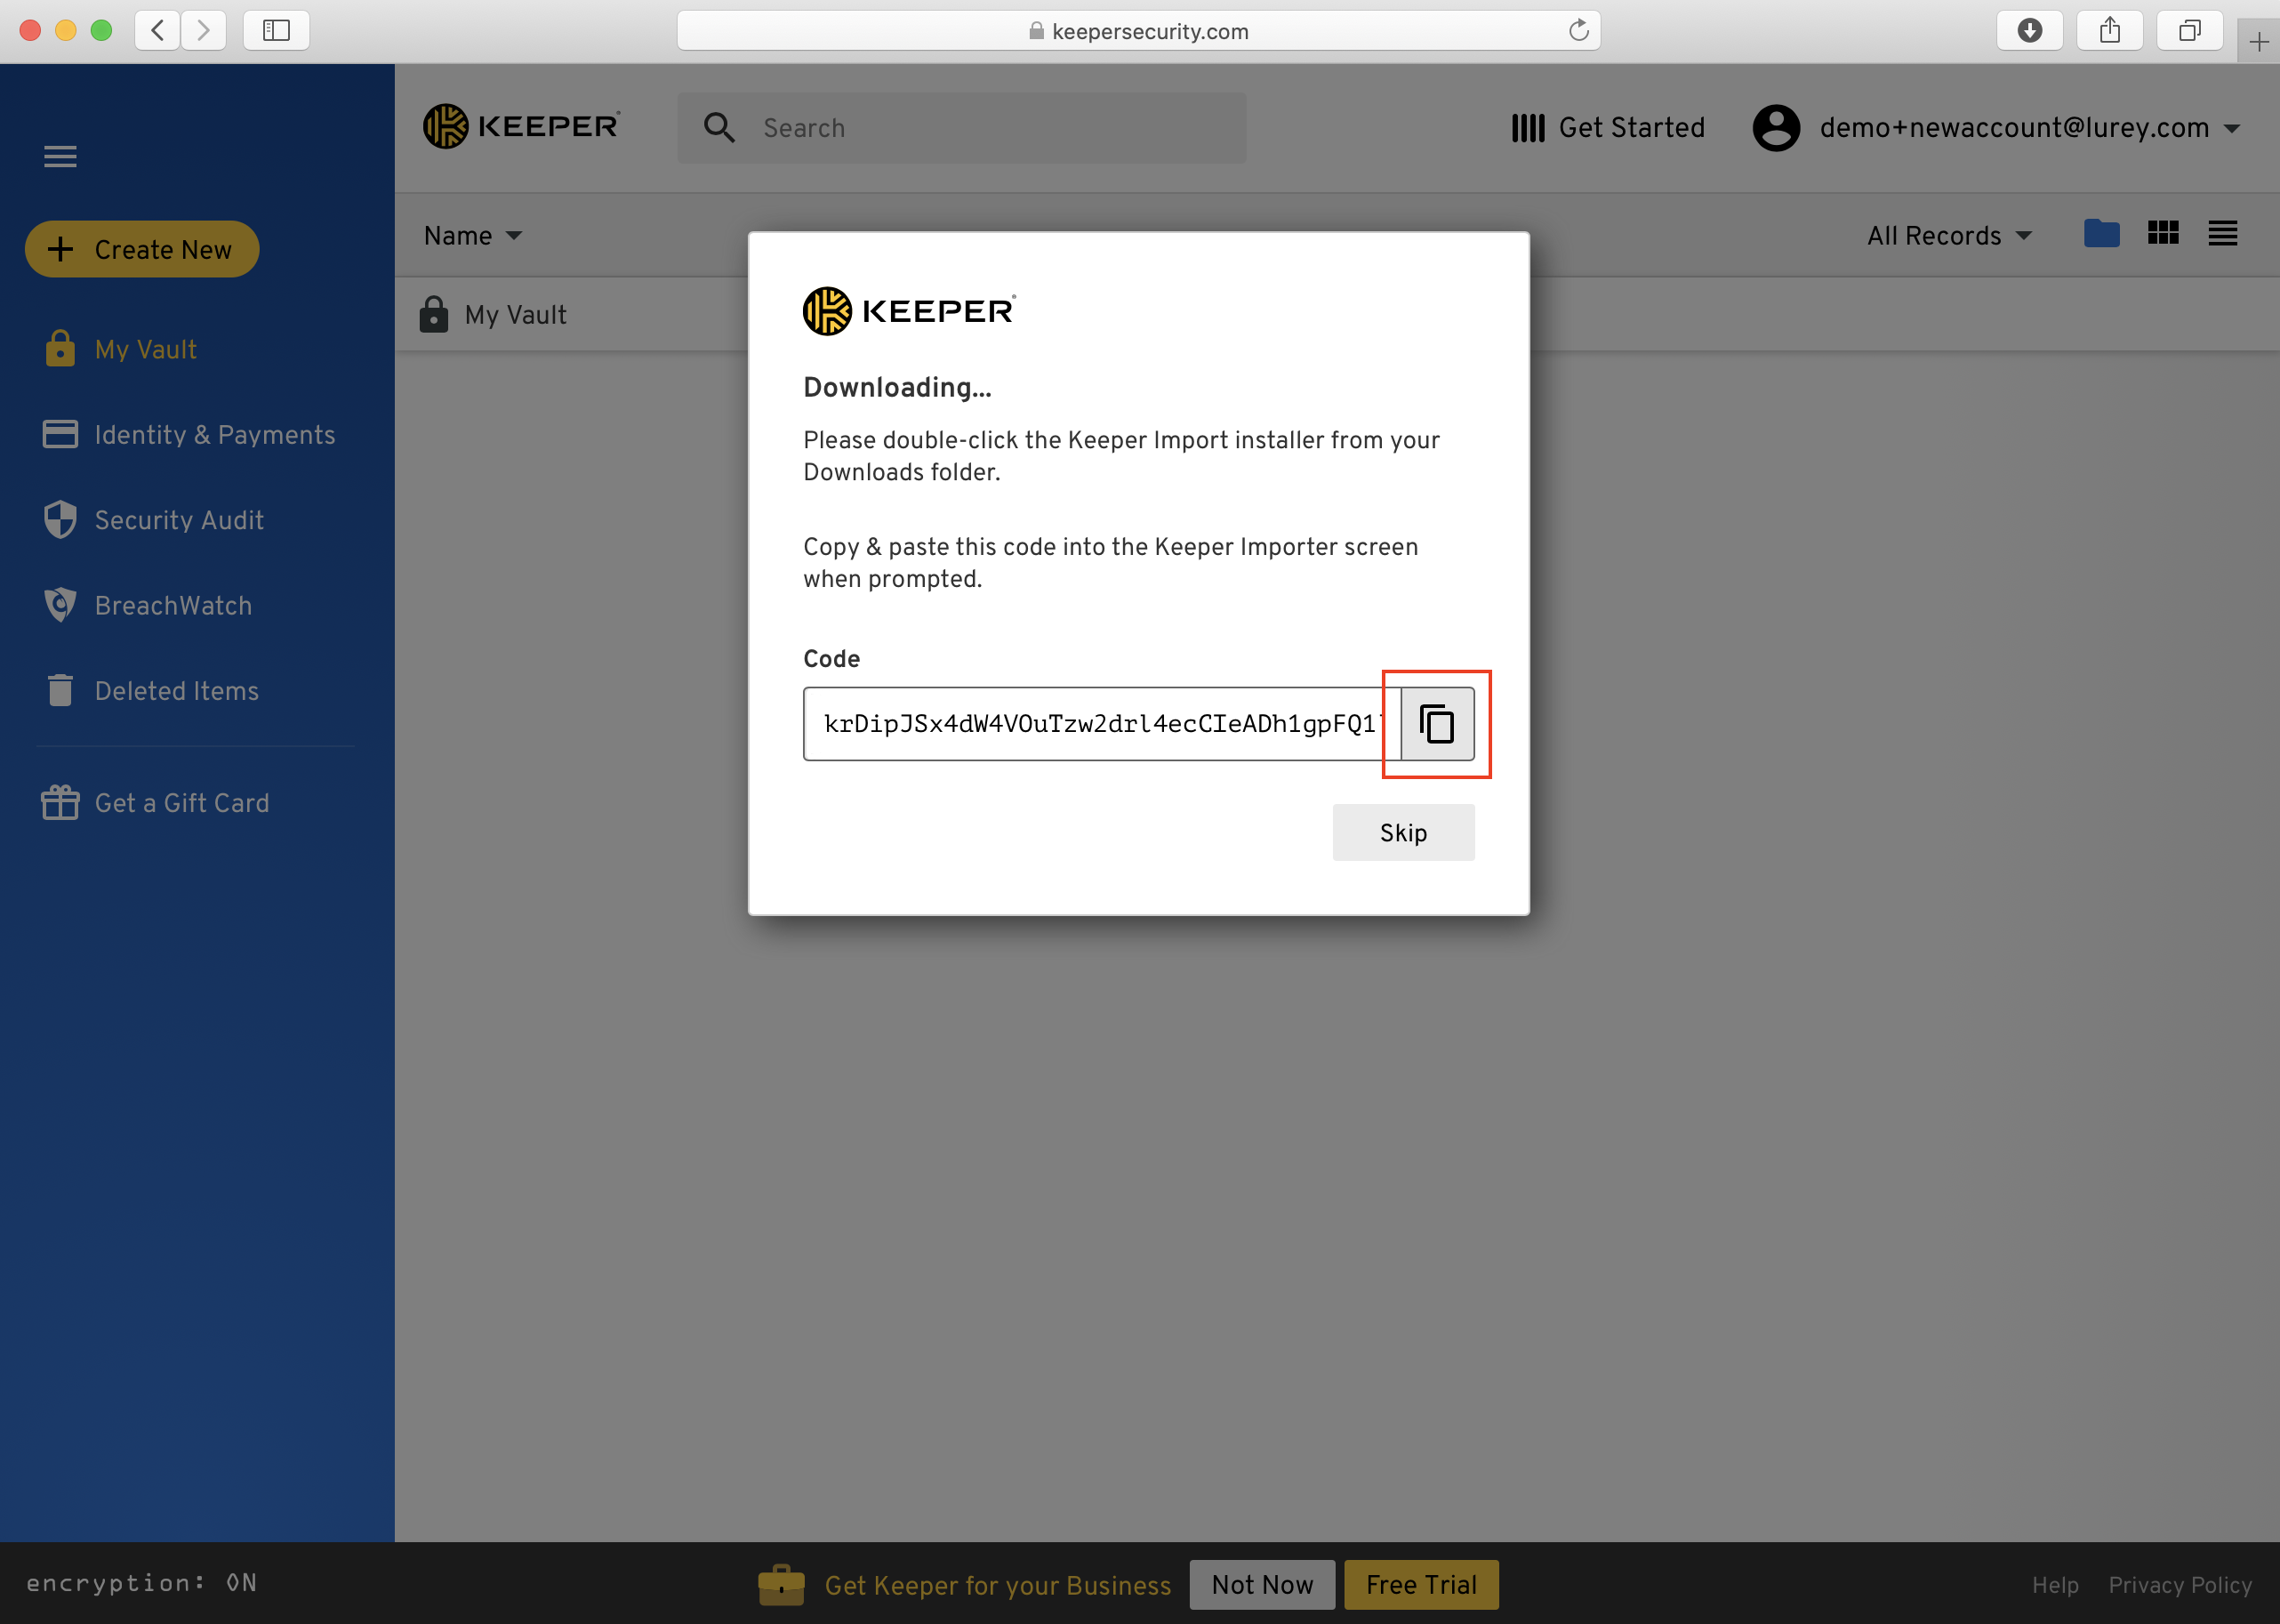This screenshot has width=2280, height=1624.
Task: Click Get Keeper for your Business link
Action: [x=998, y=1585]
